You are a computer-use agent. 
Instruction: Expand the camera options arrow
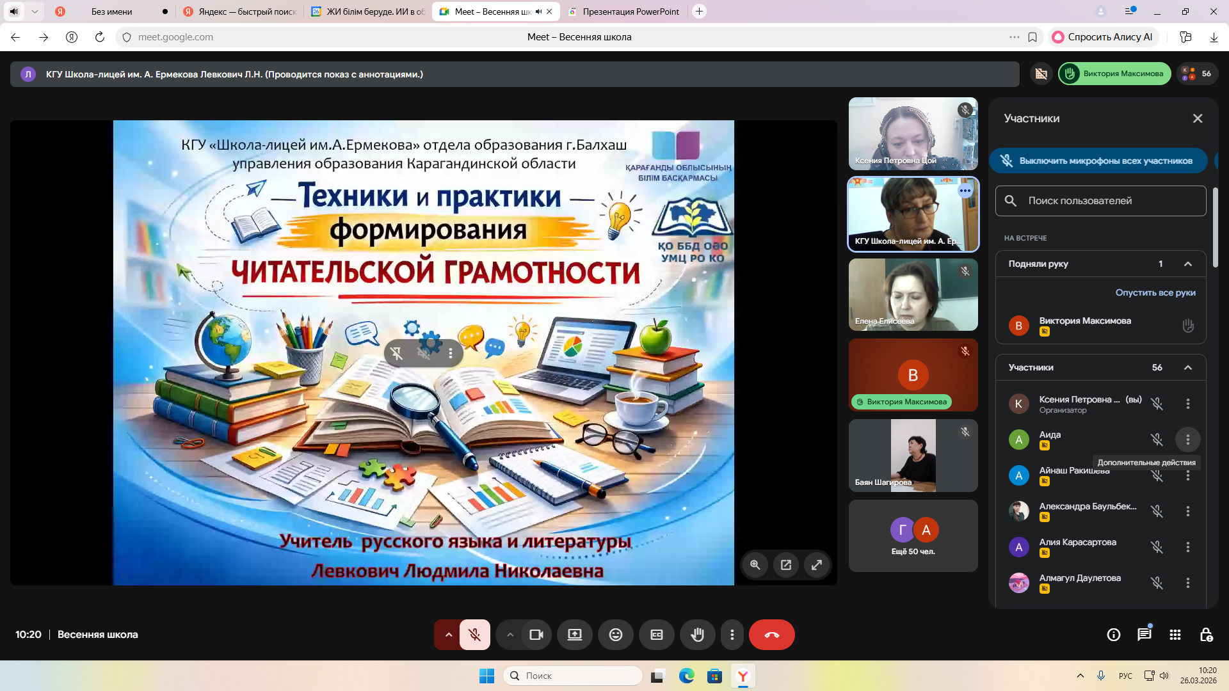point(510,635)
